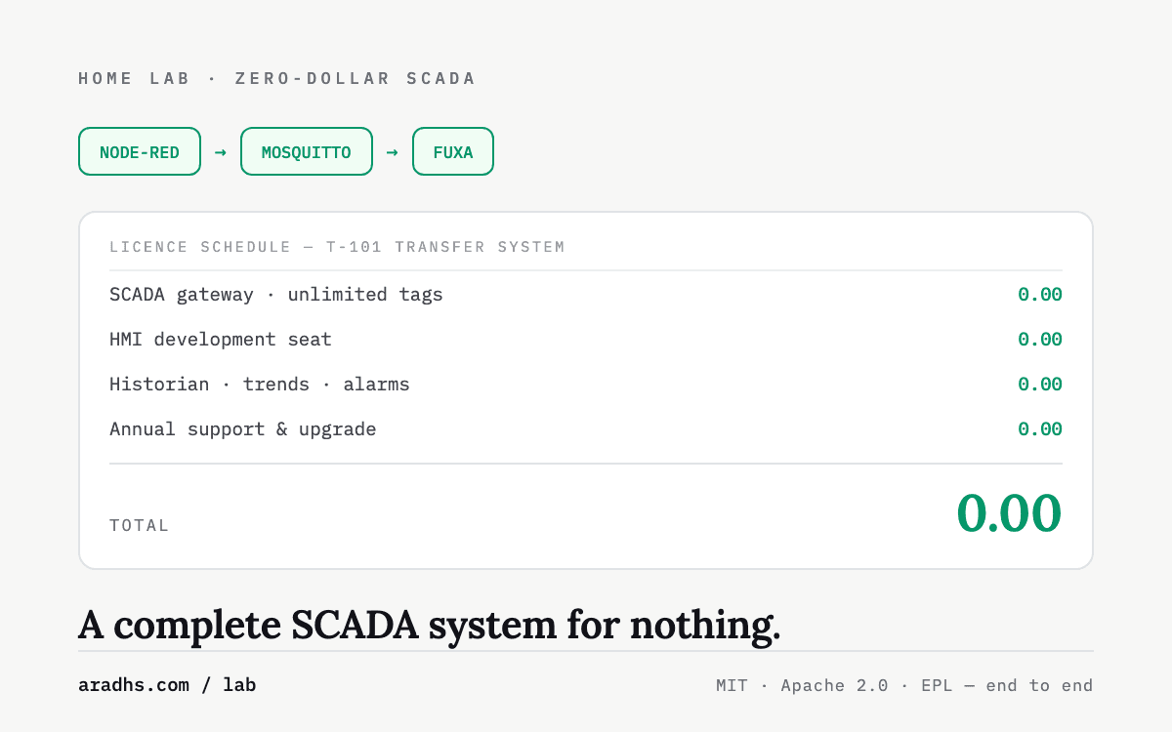Click the MOSQUITTO pill badge
1172x732 pixels.
[x=307, y=151]
